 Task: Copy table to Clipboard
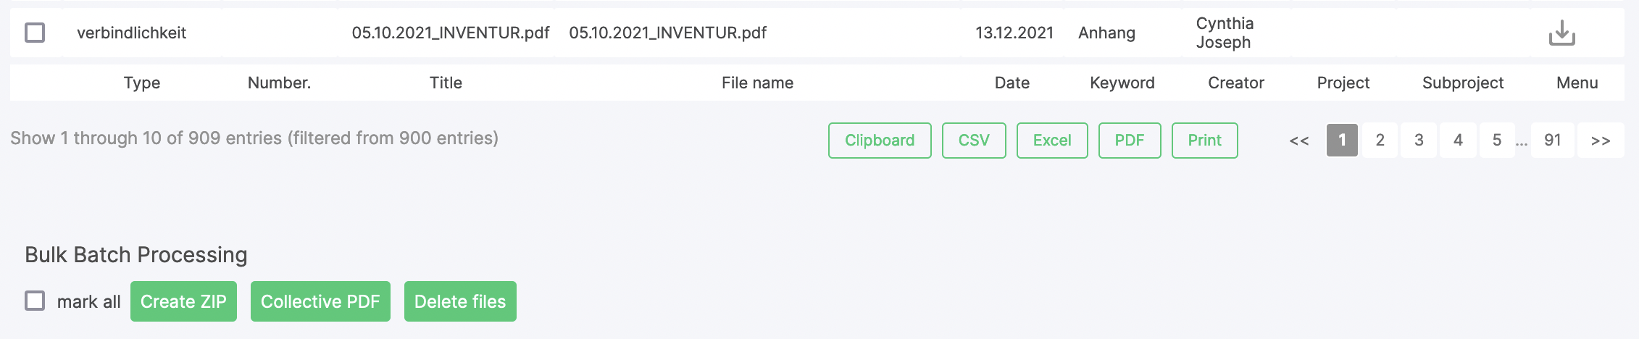pyautogui.click(x=880, y=141)
